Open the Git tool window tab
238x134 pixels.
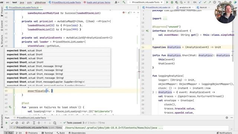19,133
